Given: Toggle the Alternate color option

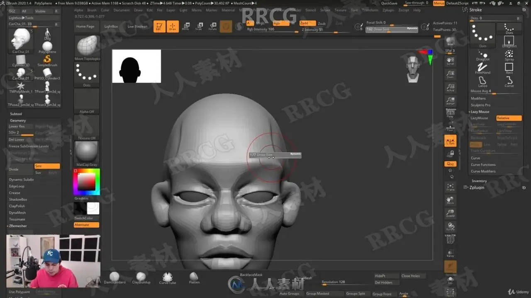Looking at the screenshot, I should pos(86,225).
